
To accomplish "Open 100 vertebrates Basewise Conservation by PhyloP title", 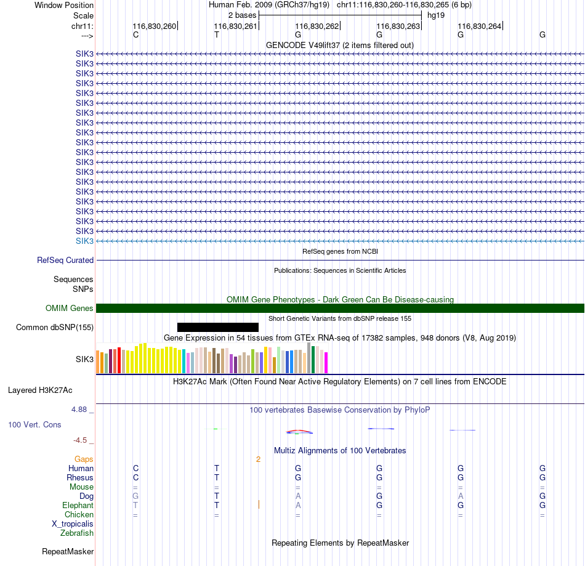I will coord(340,410).
